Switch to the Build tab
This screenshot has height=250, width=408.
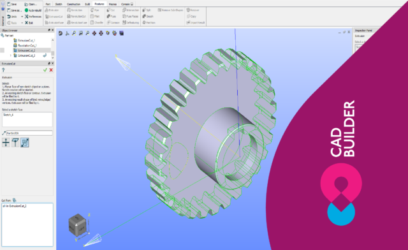coord(87,4)
